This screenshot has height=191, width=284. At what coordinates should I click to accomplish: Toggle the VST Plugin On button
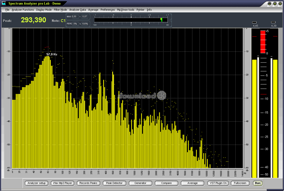click(x=218, y=183)
